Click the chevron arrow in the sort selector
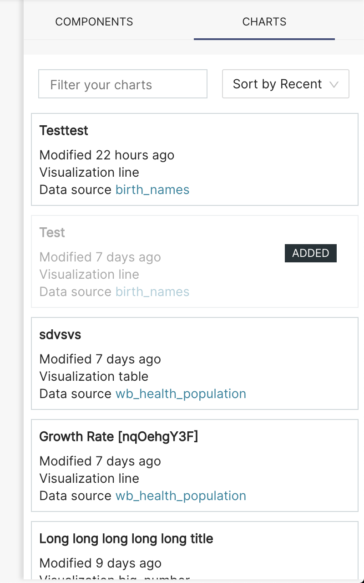 pos(334,85)
